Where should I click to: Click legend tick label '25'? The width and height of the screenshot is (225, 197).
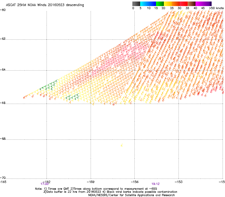172,8
